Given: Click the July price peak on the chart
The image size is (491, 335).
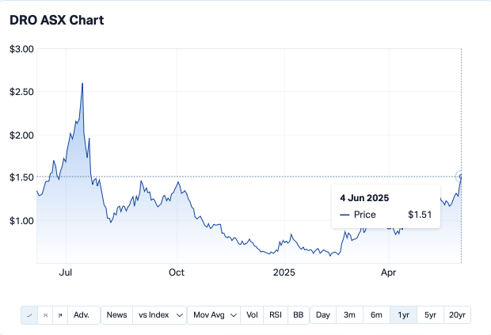Looking at the screenshot, I should 82,83.
